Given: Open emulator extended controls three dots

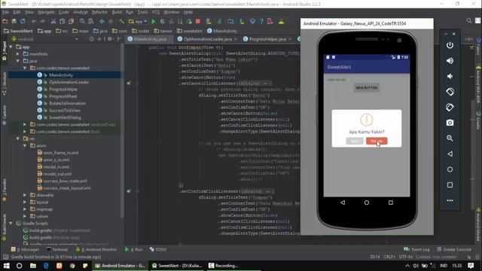Looking at the screenshot, I should tap(450, 200).
